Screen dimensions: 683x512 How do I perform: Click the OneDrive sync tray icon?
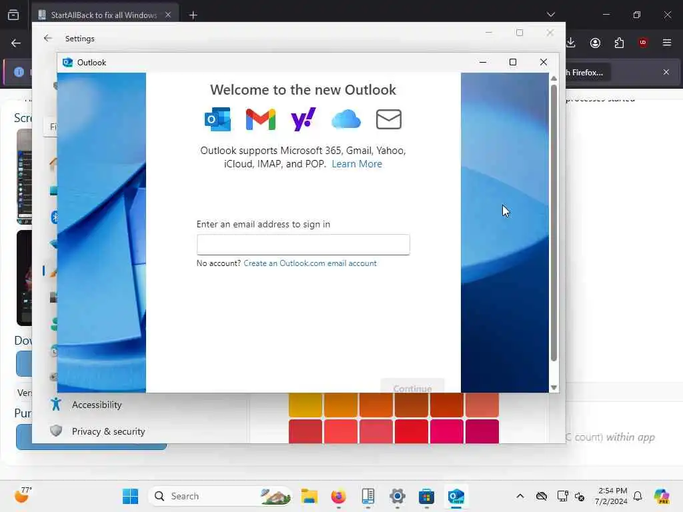pos(542,496)
